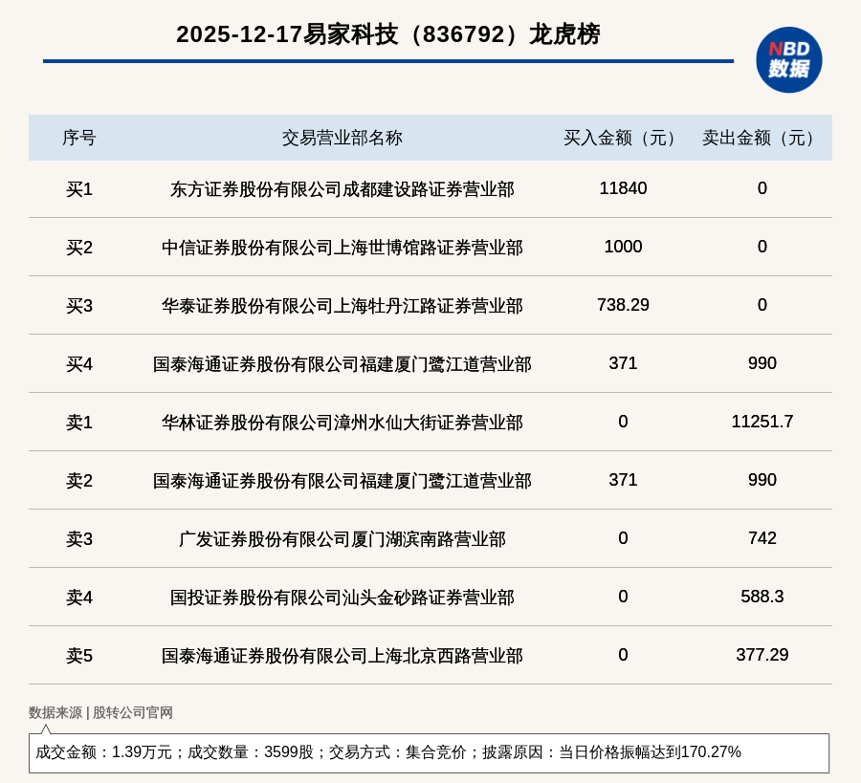Click the 交易营业部名称 column header
This screenshot has height=783, width=861.
342,138
